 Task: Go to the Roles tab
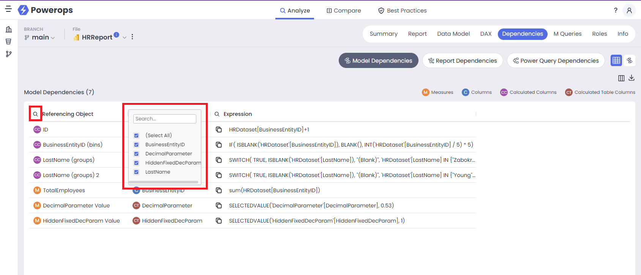tap(599, 34)
